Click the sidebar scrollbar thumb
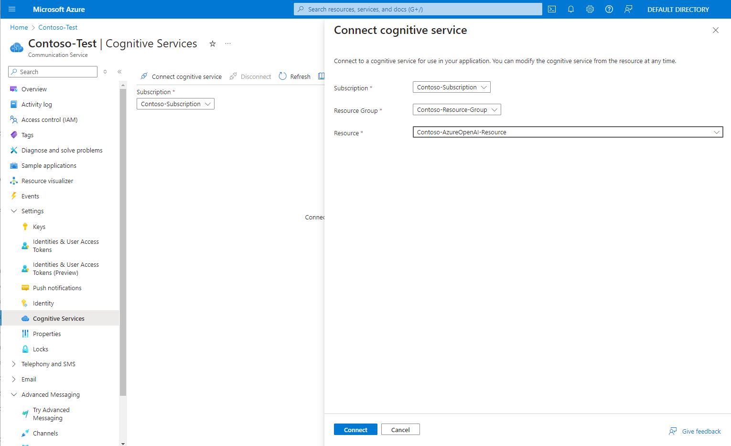Image resolution: width=731 pixels, height=446 pixels. point(123,242)
